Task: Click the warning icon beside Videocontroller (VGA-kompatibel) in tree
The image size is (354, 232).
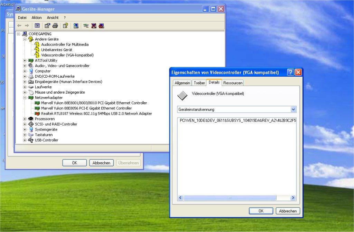Action: tap(37, 55)
